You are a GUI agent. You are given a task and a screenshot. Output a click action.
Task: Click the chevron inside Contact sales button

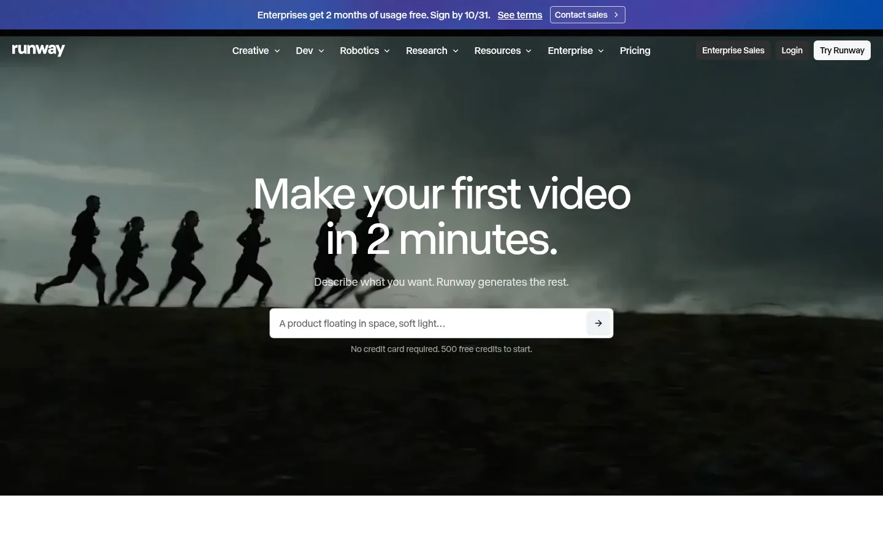(616, 15)
